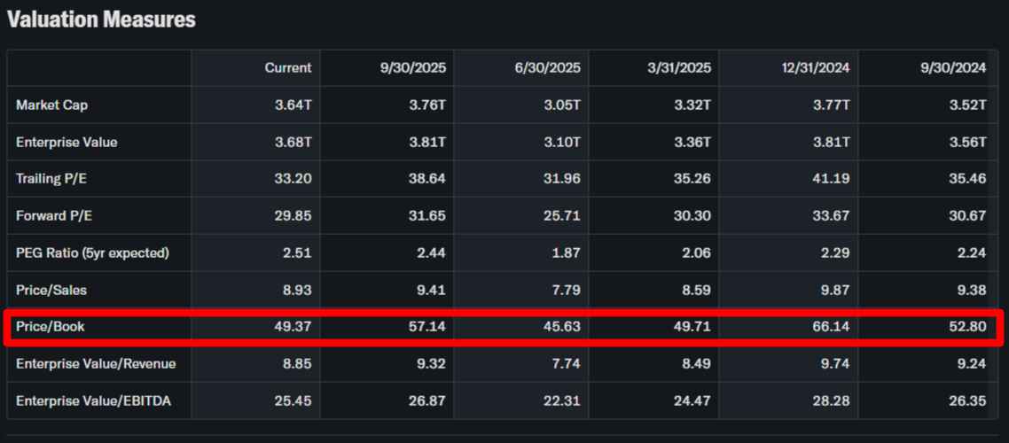Click Price/Sales value 7.79
This screenshot has width=1009, height=443.
click(567, 290)
